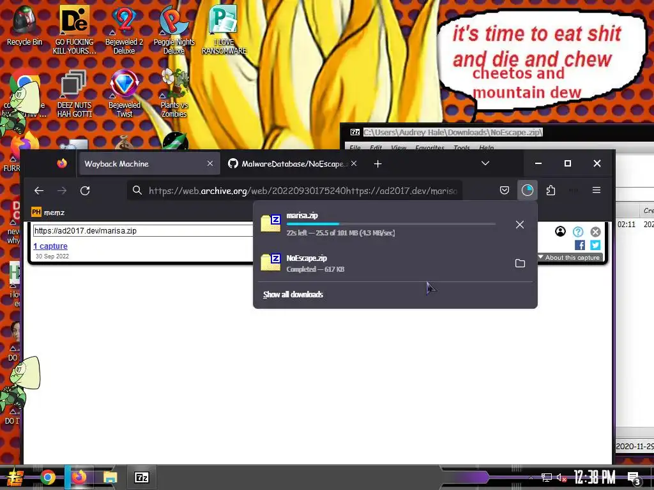Save page to Pocket
Viewport: 654px width, 490px height.
click(x=505, y=190)
